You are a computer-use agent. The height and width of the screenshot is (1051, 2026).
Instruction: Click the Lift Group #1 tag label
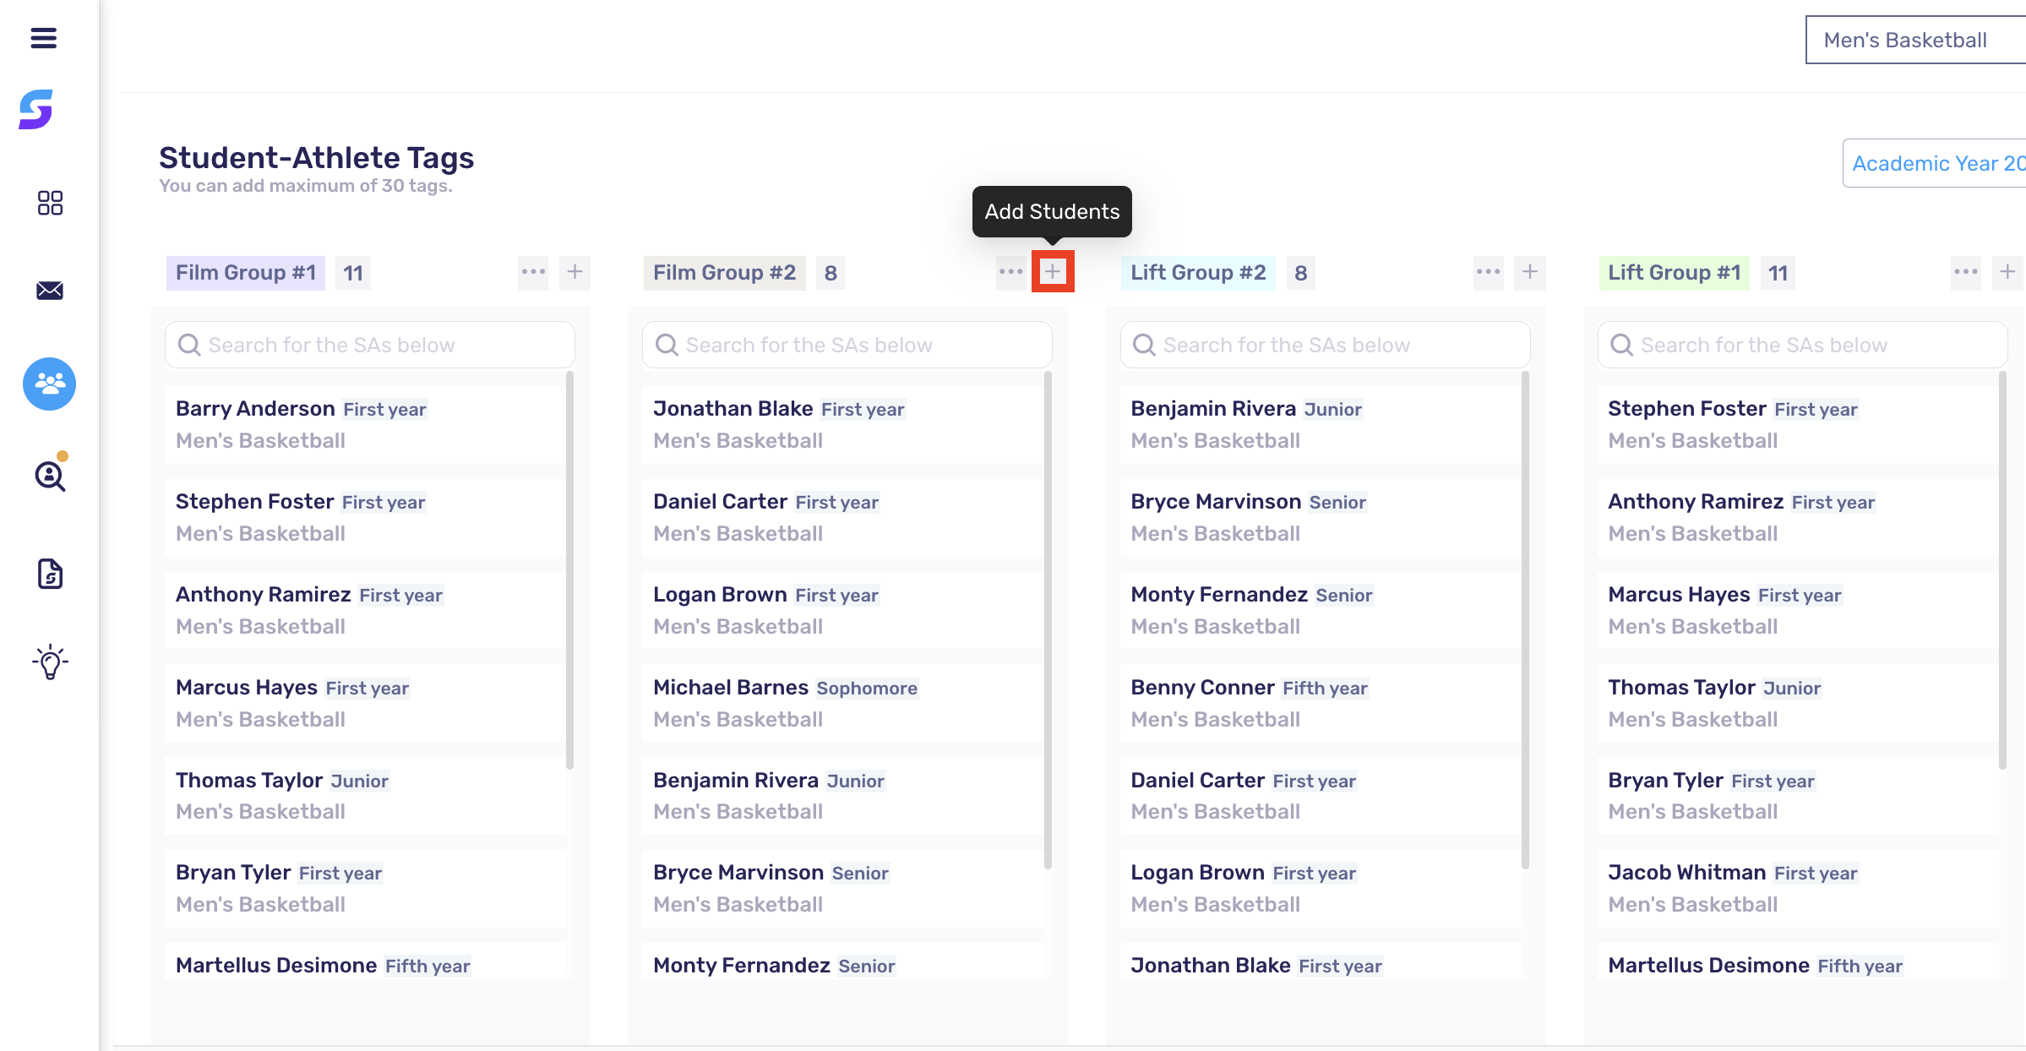pyautogui.click(x=1674, y=273)
